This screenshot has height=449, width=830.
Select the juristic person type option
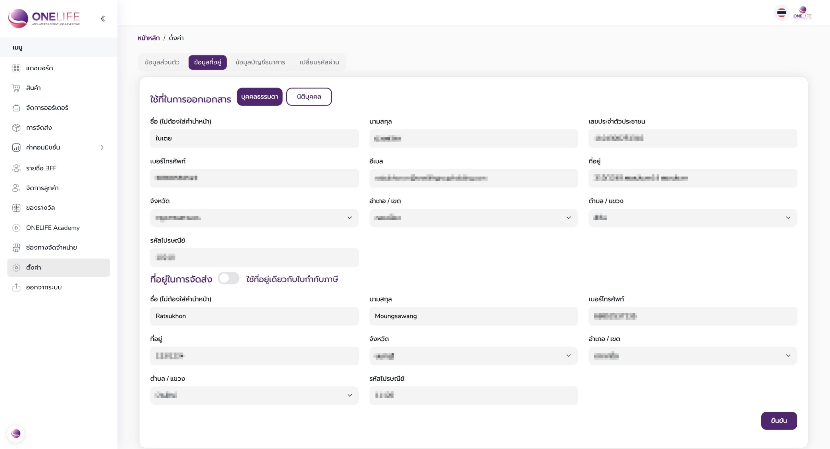[x=309, y=97]
